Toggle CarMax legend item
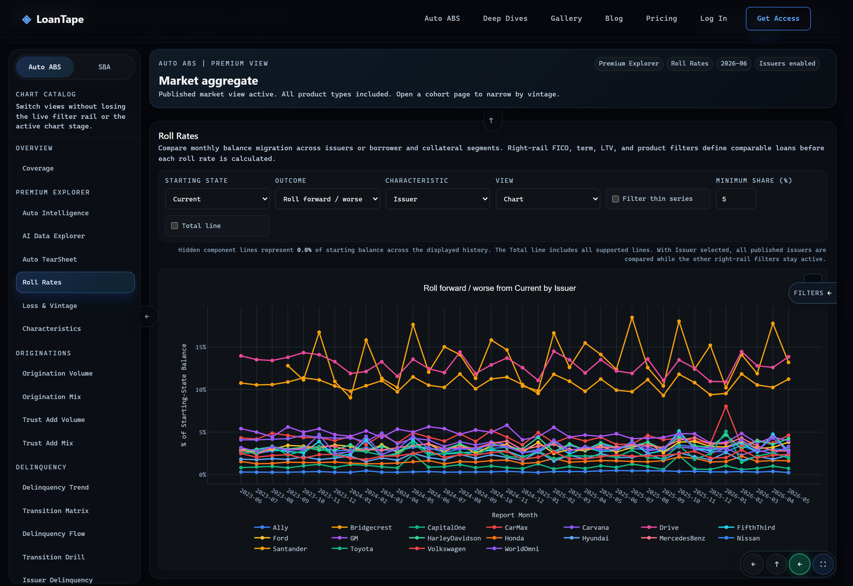Viewport: 853px width, 586px height. pos(507,528)
